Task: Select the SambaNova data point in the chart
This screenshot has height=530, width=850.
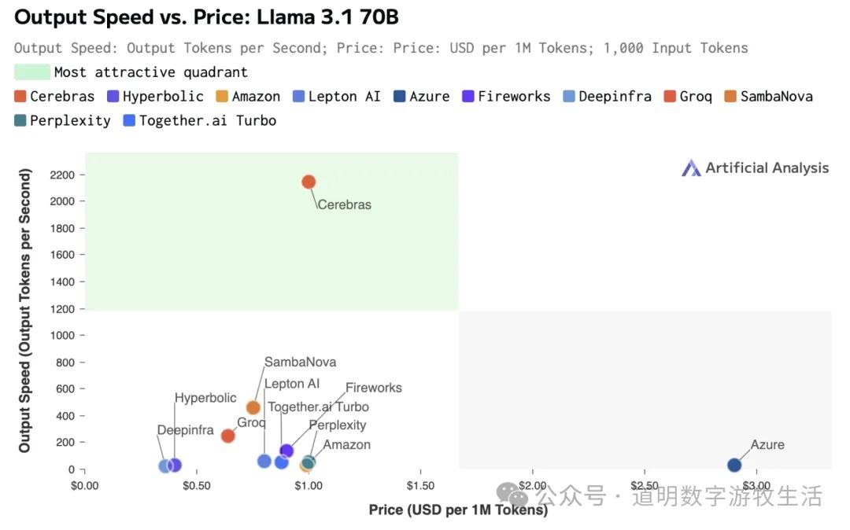Action: [x=253, y=407]
